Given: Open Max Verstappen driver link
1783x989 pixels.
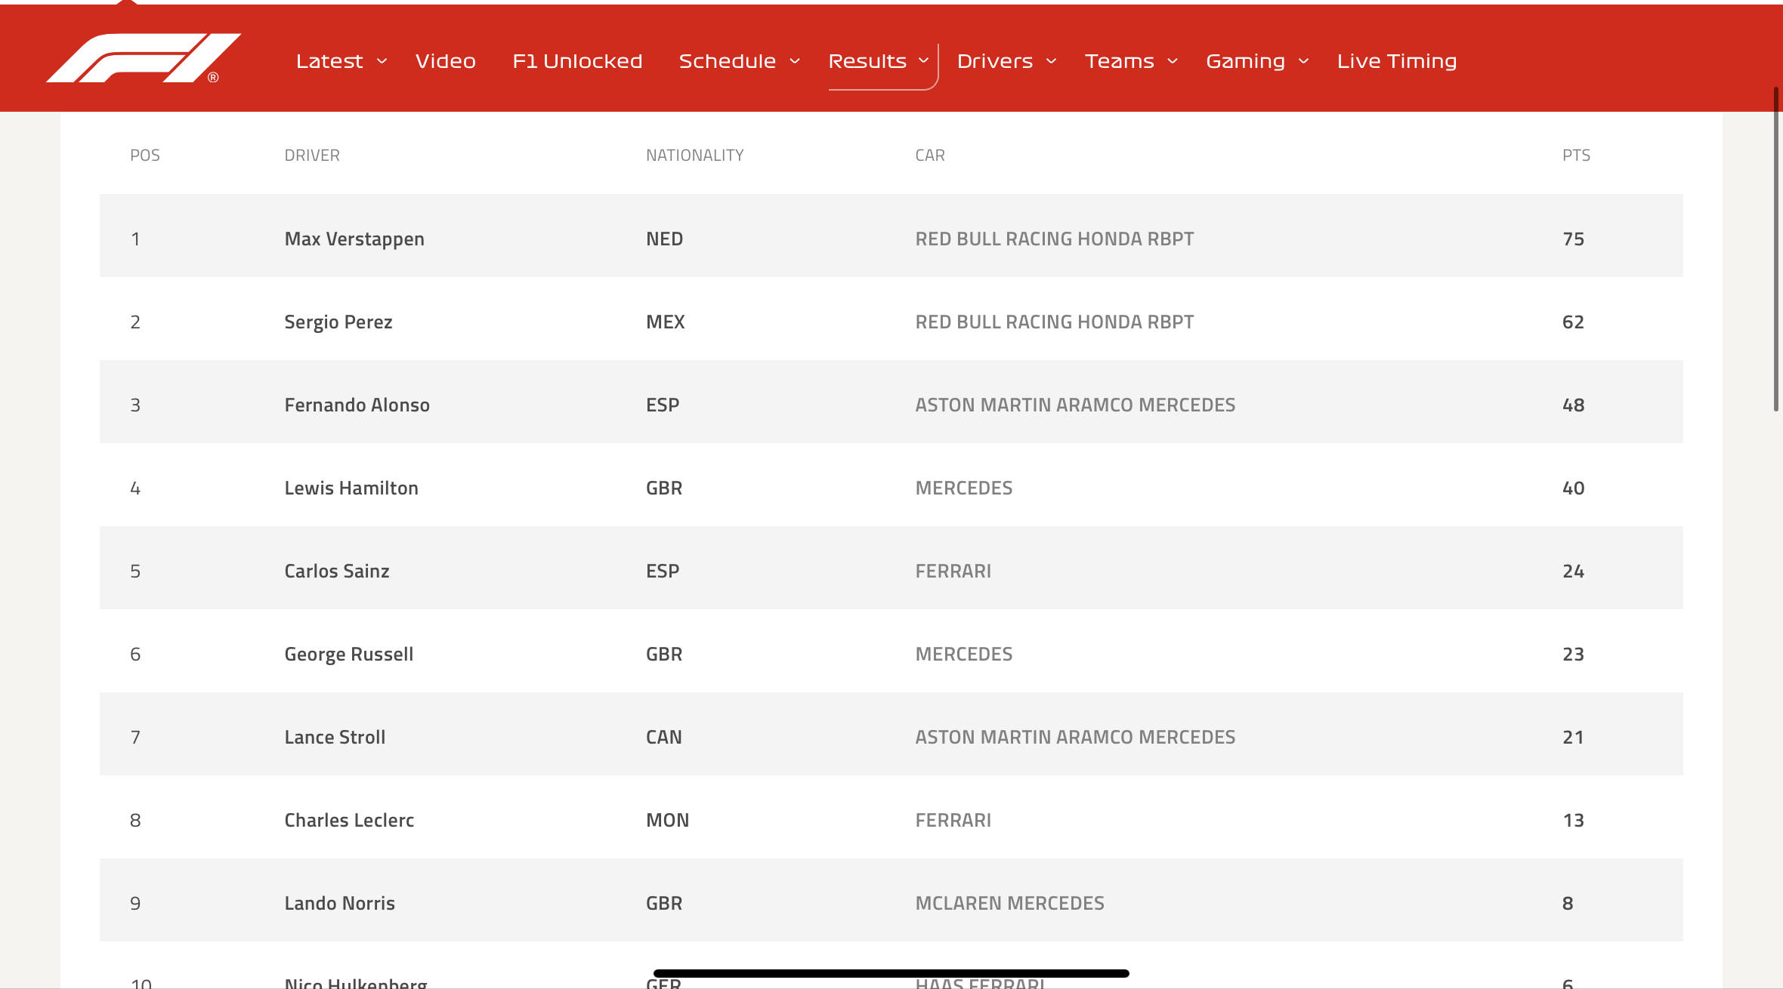Looking at the screenshot, I should click(354, 239).
